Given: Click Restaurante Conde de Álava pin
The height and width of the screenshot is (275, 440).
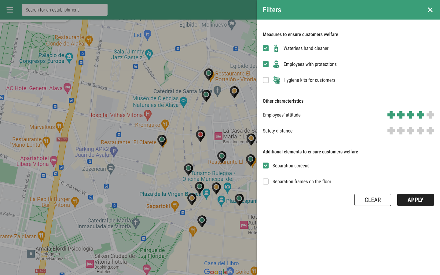Looking at the screenshot, I should (89, 40).
